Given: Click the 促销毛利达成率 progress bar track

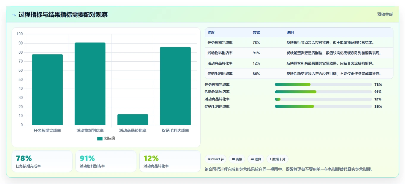Looking at the screenshot, I should (x=323, y=106).
